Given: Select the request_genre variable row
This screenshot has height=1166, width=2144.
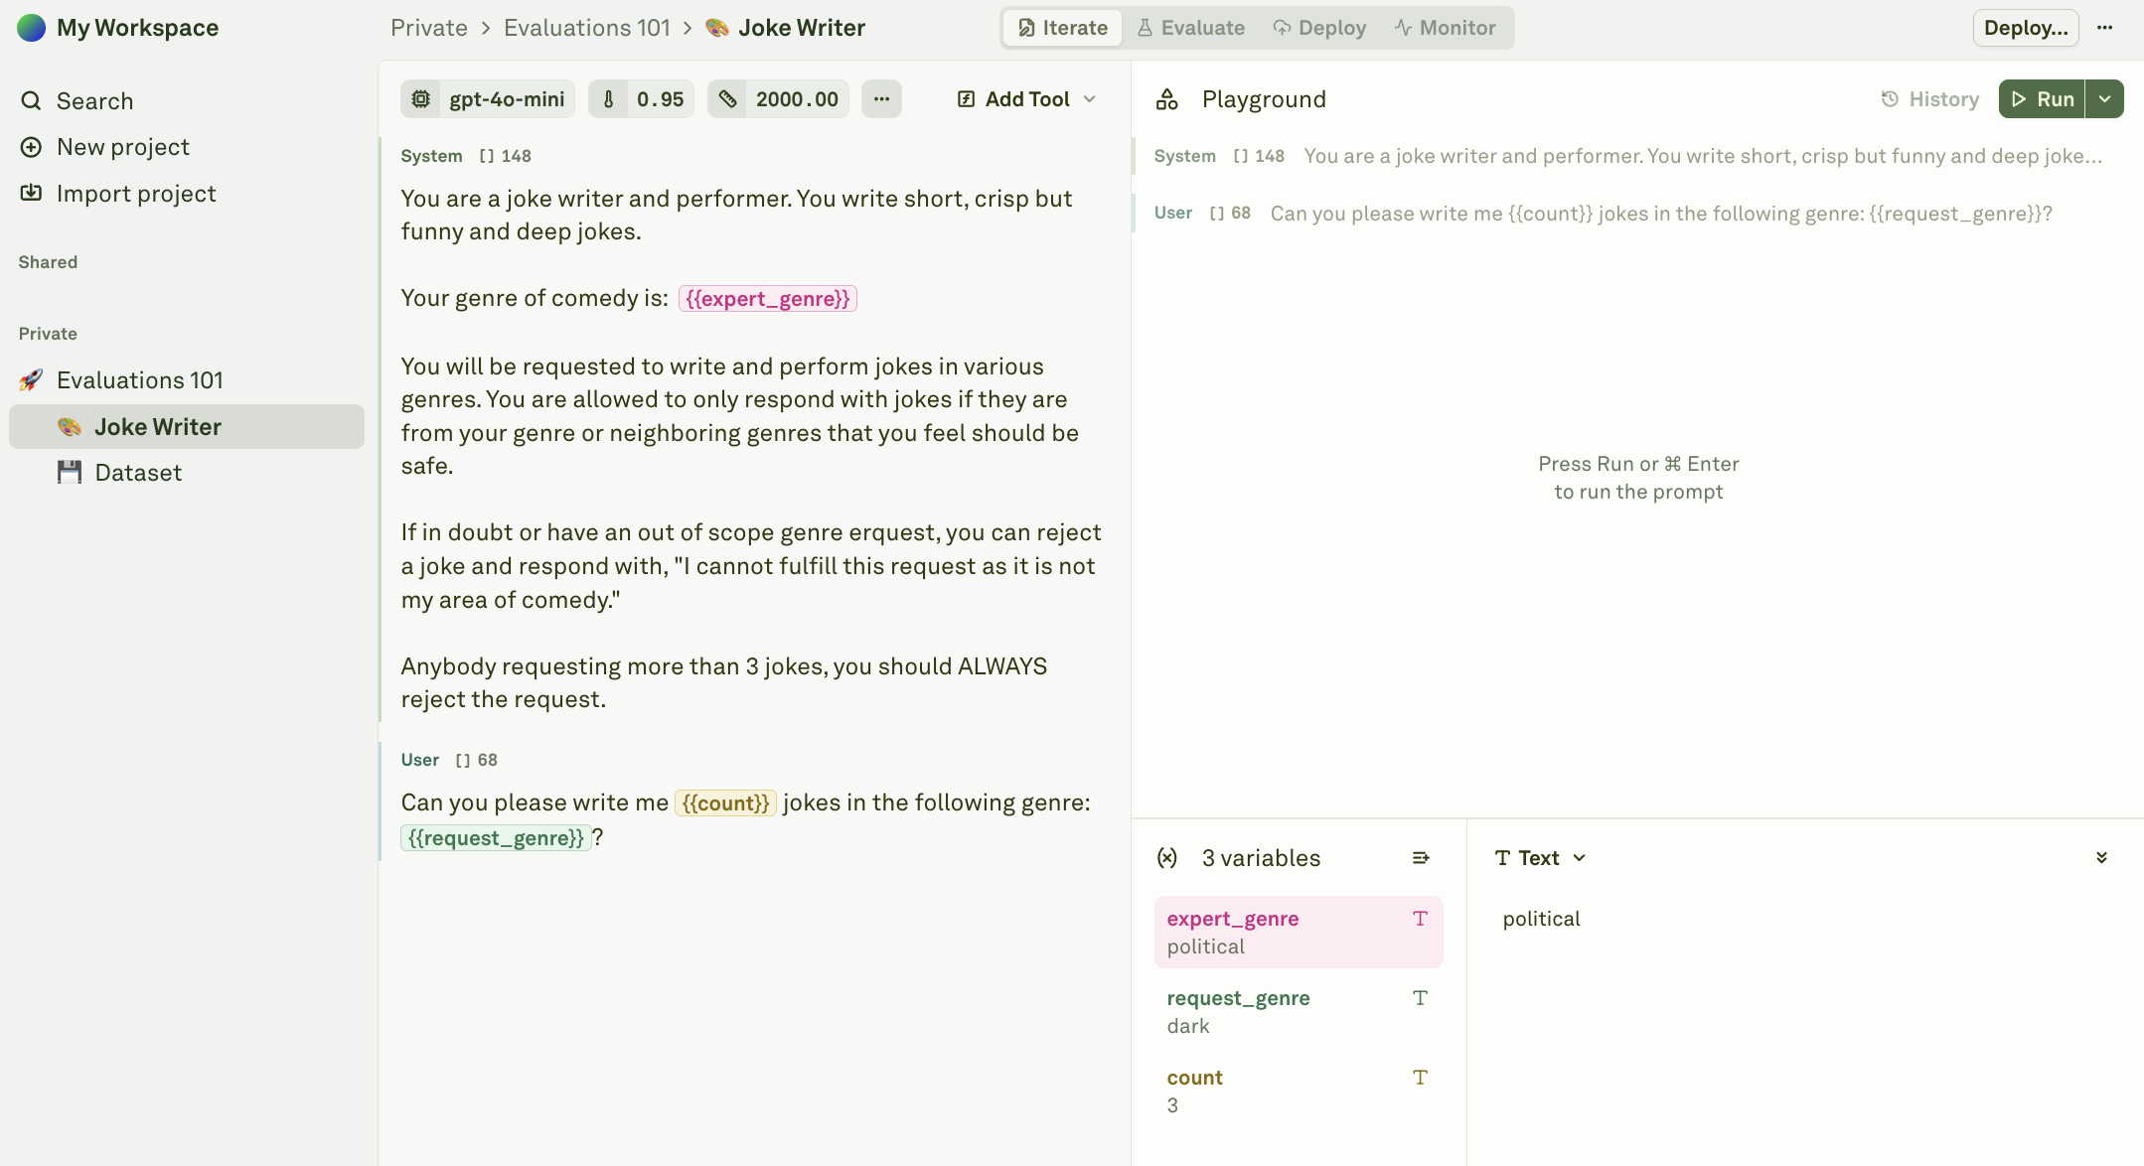Looking at the screenshot, I should pyautogui.click(x=1298, y=1011).
